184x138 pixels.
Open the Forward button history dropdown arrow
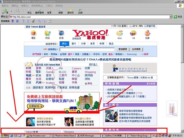(x=24, y=11)
